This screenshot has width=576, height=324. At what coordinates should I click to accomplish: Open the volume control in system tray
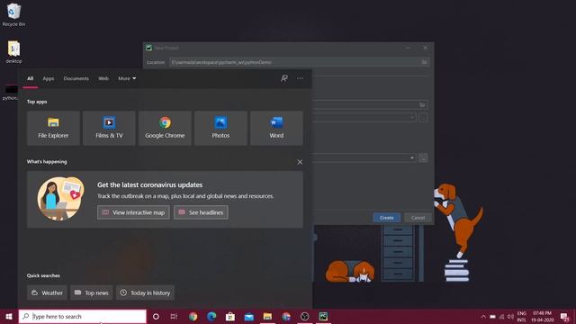(510, 317)
